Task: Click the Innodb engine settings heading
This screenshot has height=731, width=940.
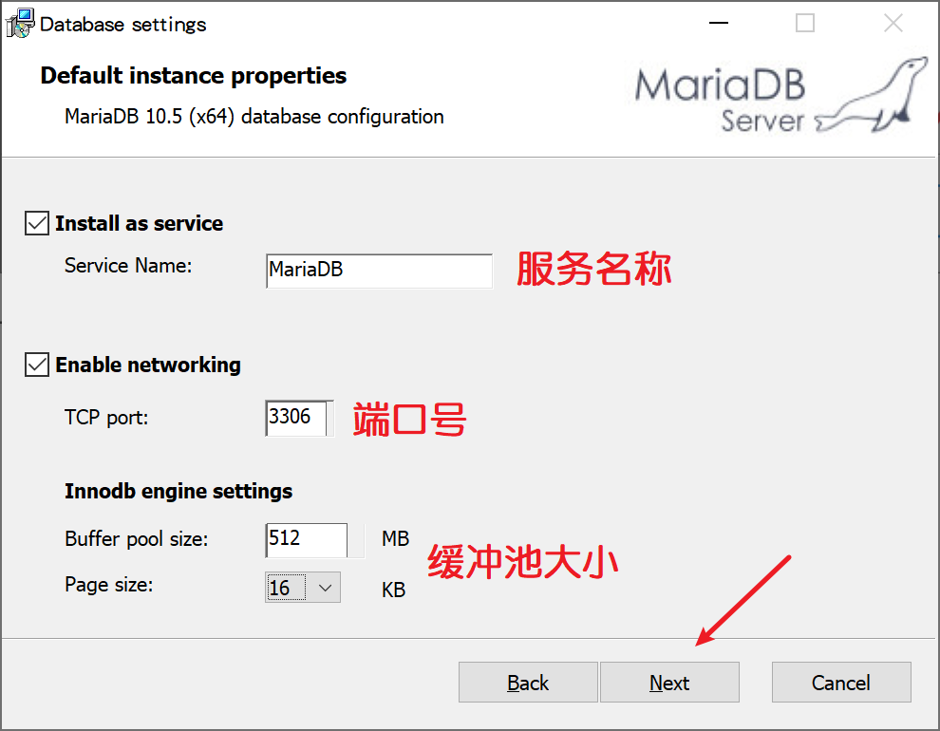Action: [179, 492]
